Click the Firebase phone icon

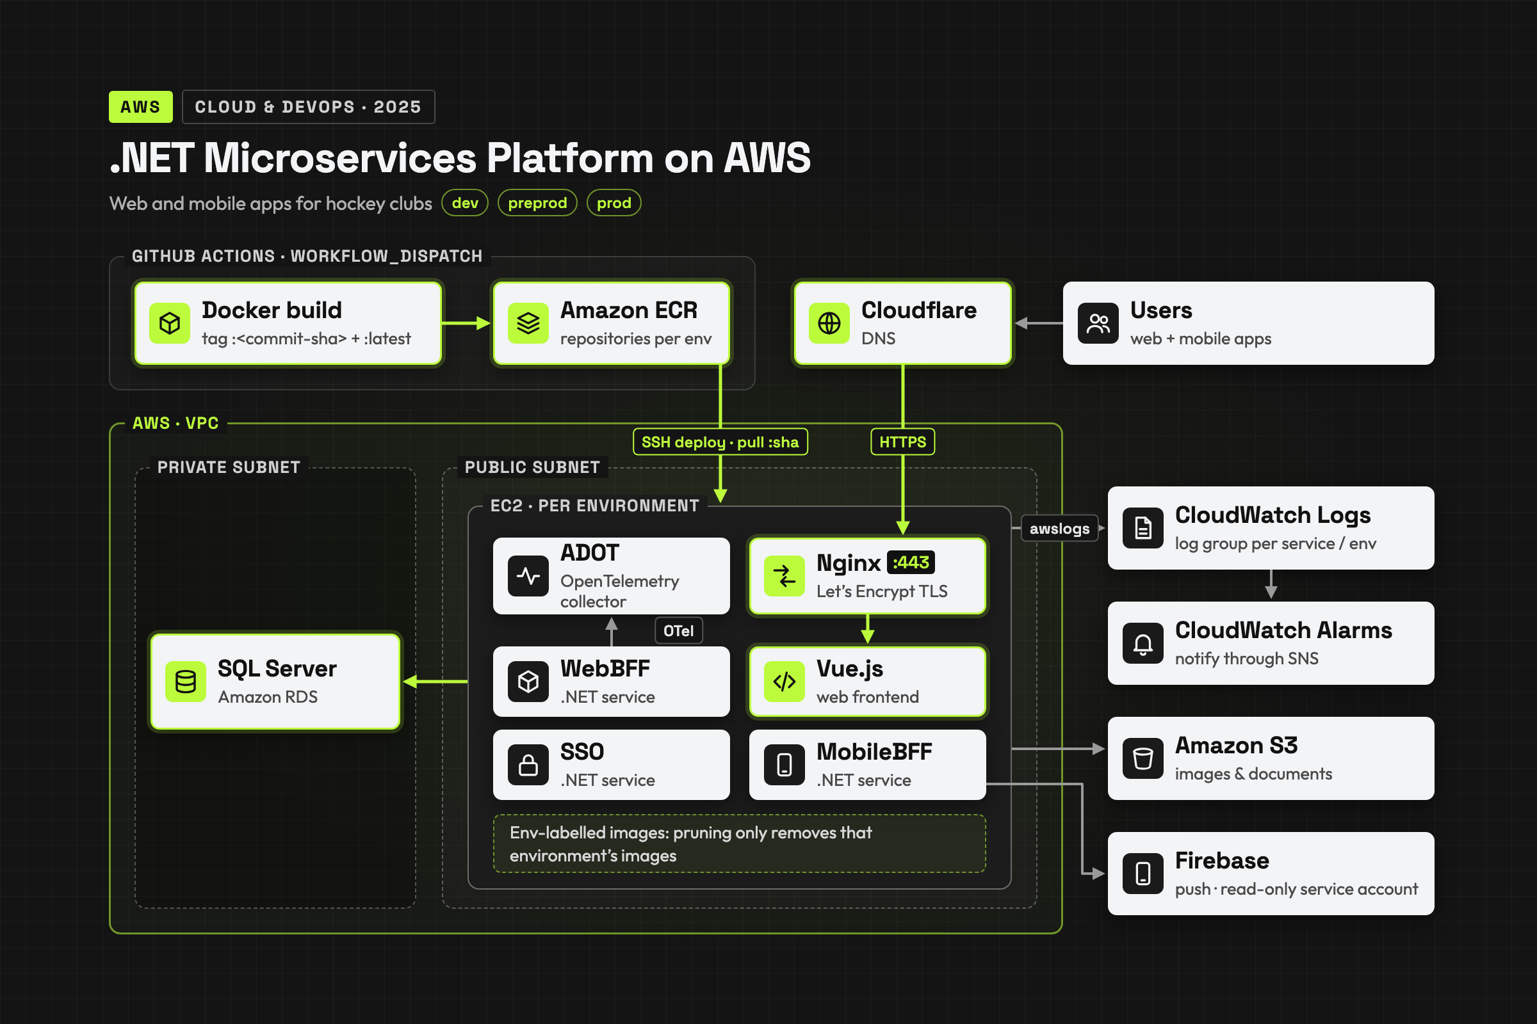(x=1143, y=874)
